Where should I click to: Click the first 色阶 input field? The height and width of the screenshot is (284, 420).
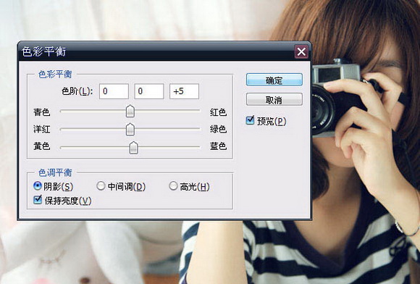click(114, 91)
